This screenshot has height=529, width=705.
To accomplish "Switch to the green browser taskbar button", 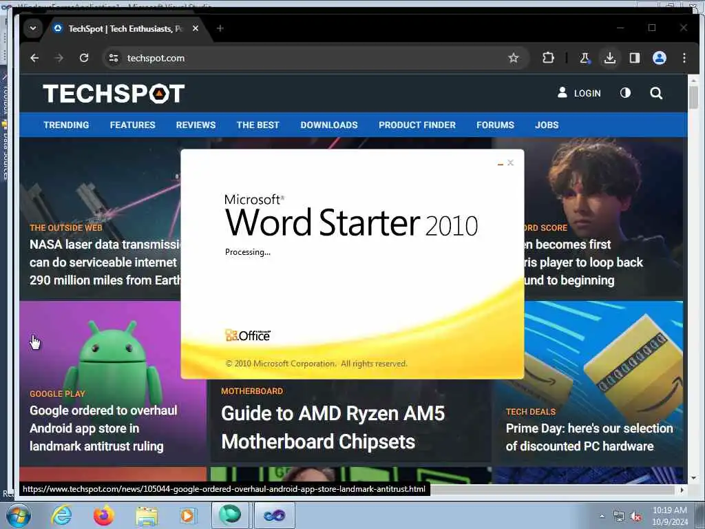I will 230,515.
